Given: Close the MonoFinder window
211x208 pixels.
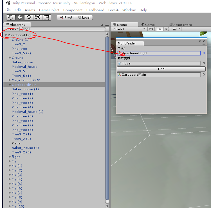Looking at the screenshot, I should pos(204,41).
